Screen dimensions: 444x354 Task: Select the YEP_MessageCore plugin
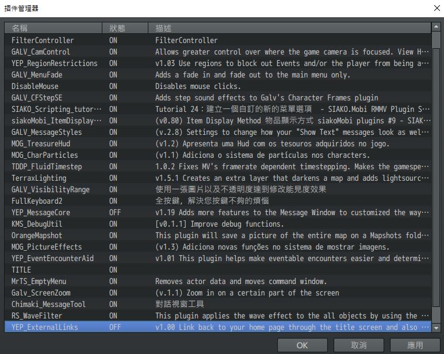click(x=218, y=212)
